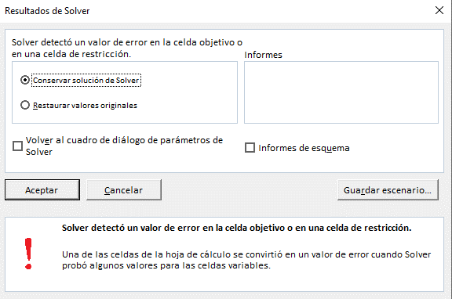Click the 'Una de las celdas' explanation text
Viewport: 452px width, 299px height.
(246, 260)
